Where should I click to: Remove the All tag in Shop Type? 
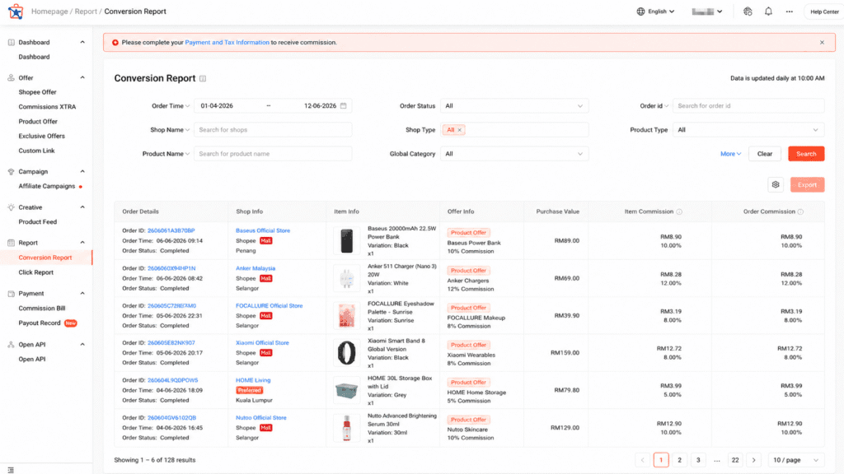[460, 130]
